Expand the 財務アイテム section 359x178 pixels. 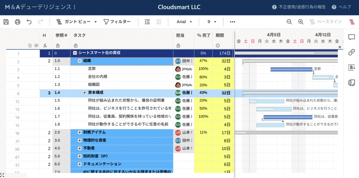pyautogui.click(x=80, y=132)
